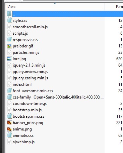Click the responsive.css notepad icon
The height and width of the screenshot is (153, 123).
9,40
